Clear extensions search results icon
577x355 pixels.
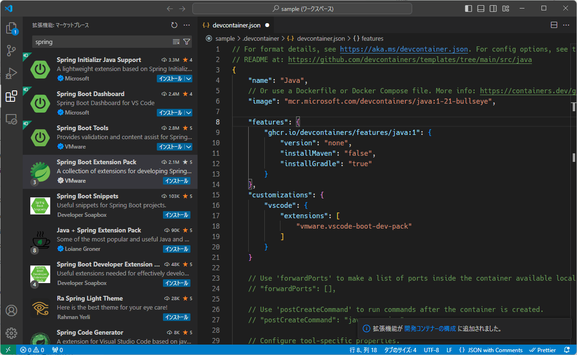point(176,42)
